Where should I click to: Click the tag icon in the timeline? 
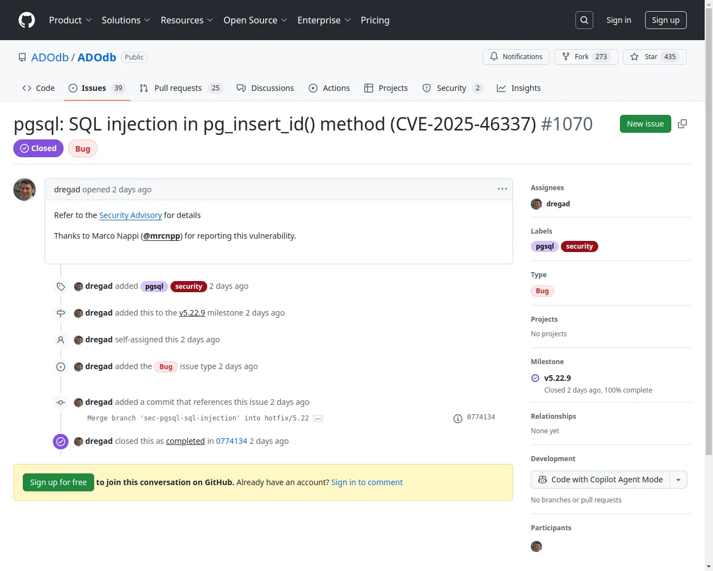pyautogui.click(x=61, y=287)
